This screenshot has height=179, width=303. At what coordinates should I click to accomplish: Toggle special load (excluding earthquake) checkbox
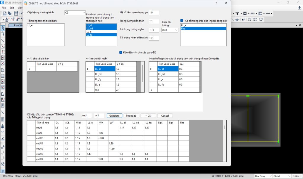pyautogui.click(x=182, y=21)
